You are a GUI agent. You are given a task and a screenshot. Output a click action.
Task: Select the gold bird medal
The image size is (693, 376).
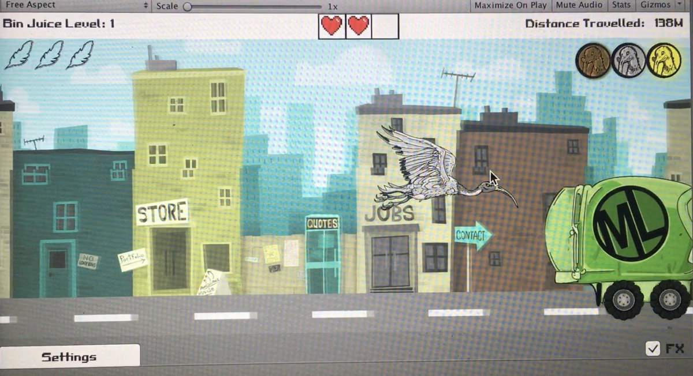664,61
